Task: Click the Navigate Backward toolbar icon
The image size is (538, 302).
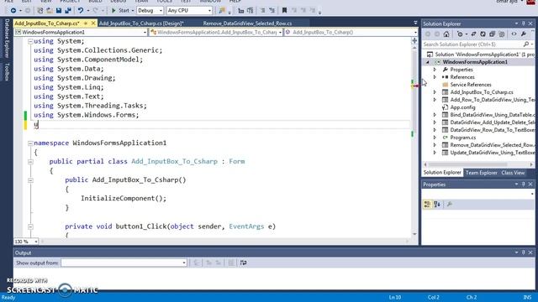Action: [x=13, y=11]
